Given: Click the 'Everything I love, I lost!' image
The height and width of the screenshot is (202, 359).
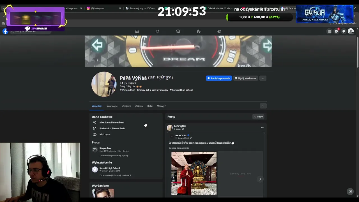Looking at the screenshot, I should click(240, 173).
